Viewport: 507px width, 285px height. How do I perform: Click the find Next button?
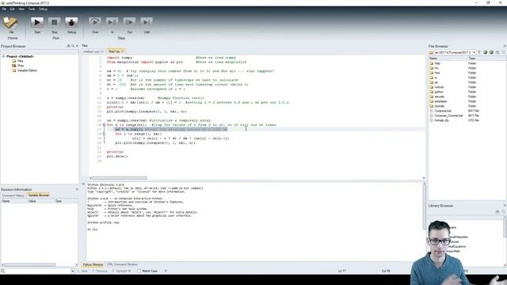point(83,271)
